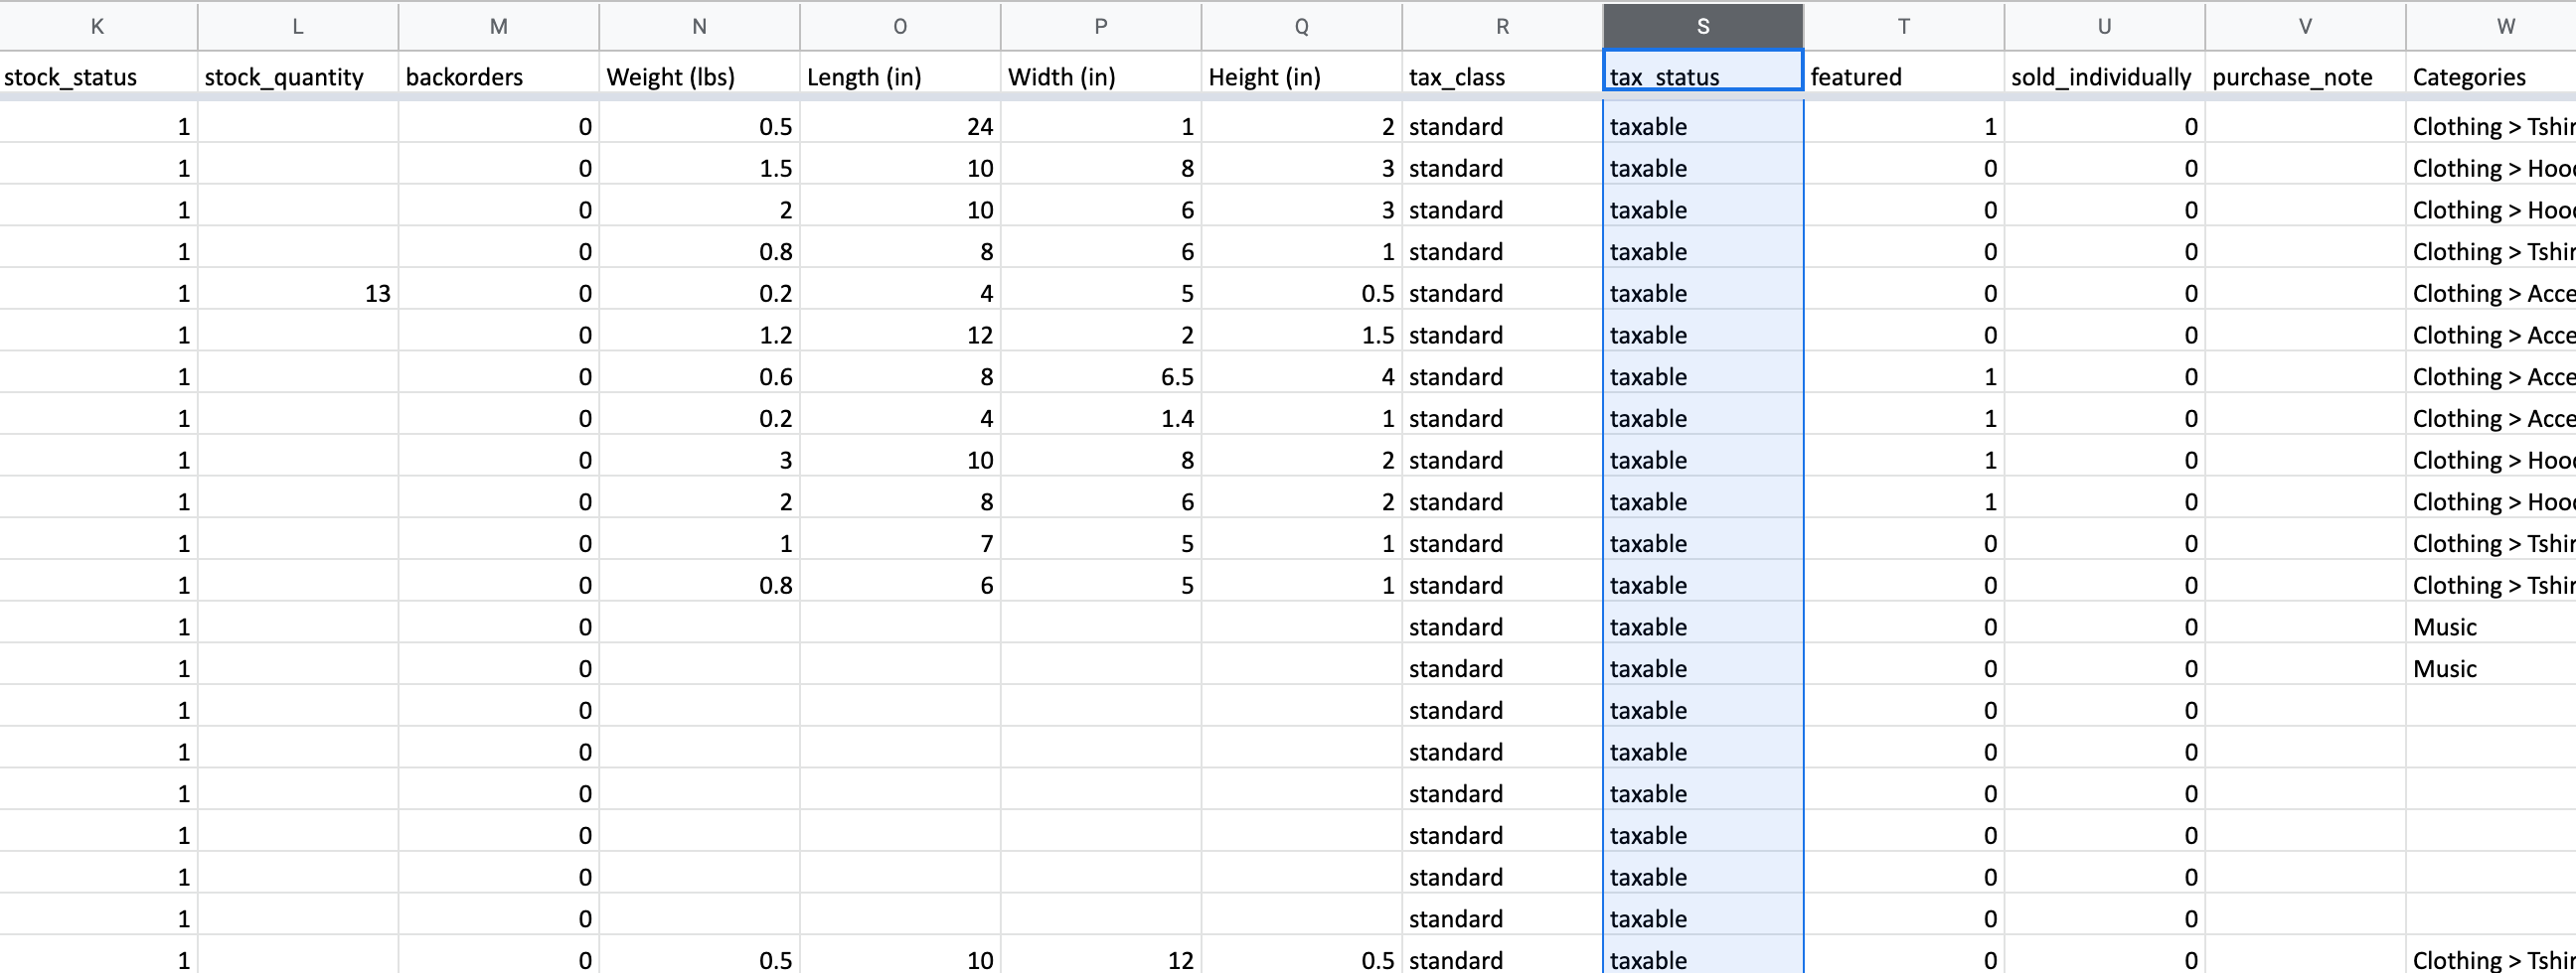Image resolution: width=2576 pixels, height=973 pixels.
Task: Select the Categories header cell
Action: (2490, 76)
